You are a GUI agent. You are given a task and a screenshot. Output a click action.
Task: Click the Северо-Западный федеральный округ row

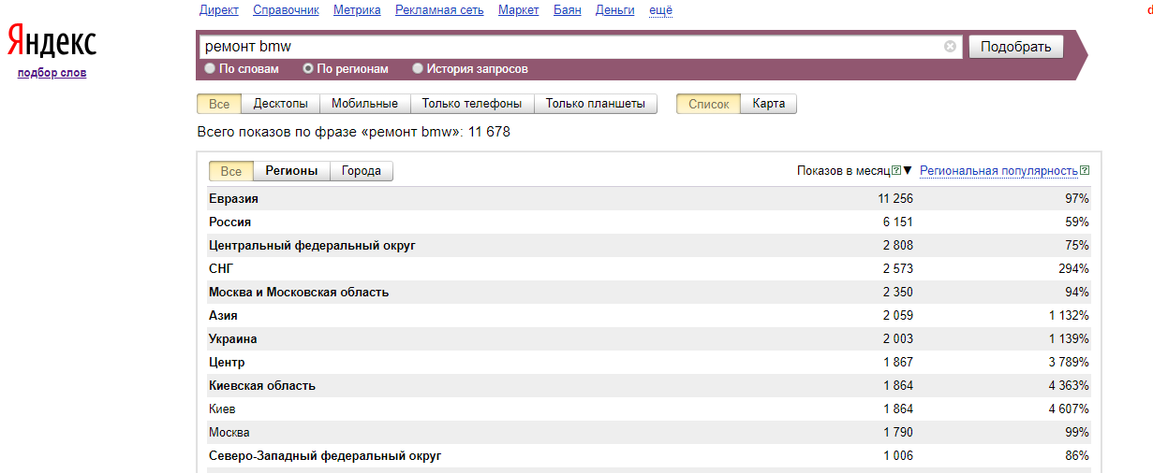[650, 455]
